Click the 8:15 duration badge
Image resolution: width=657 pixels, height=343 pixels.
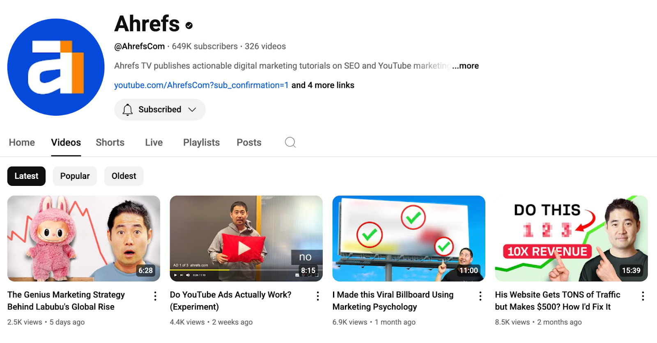308,270
